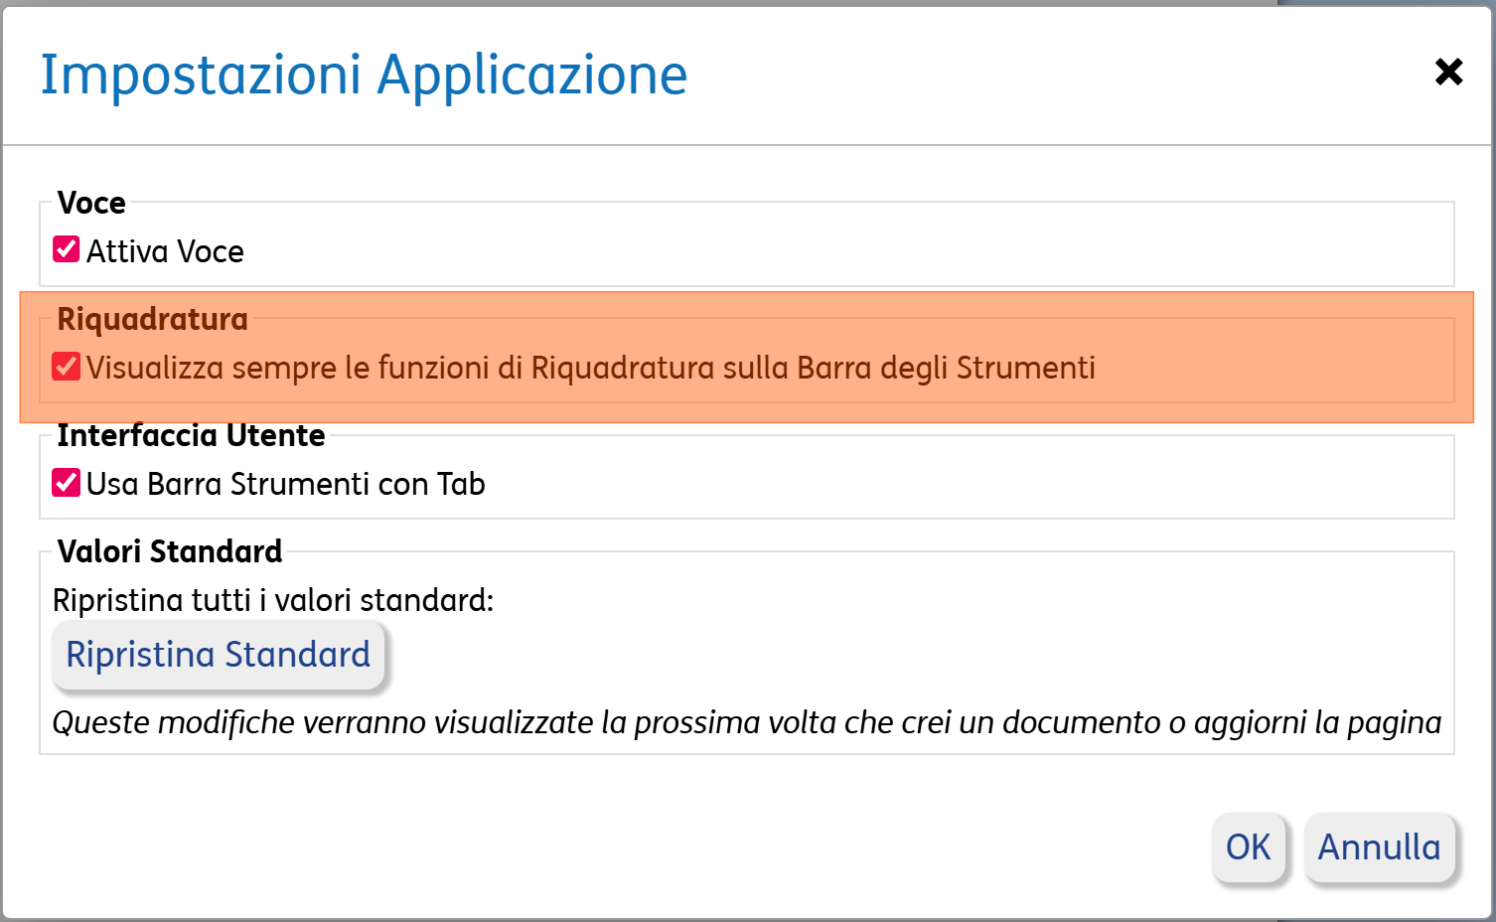
Task: Select the 'Voce' group heading
Action: 91,203
